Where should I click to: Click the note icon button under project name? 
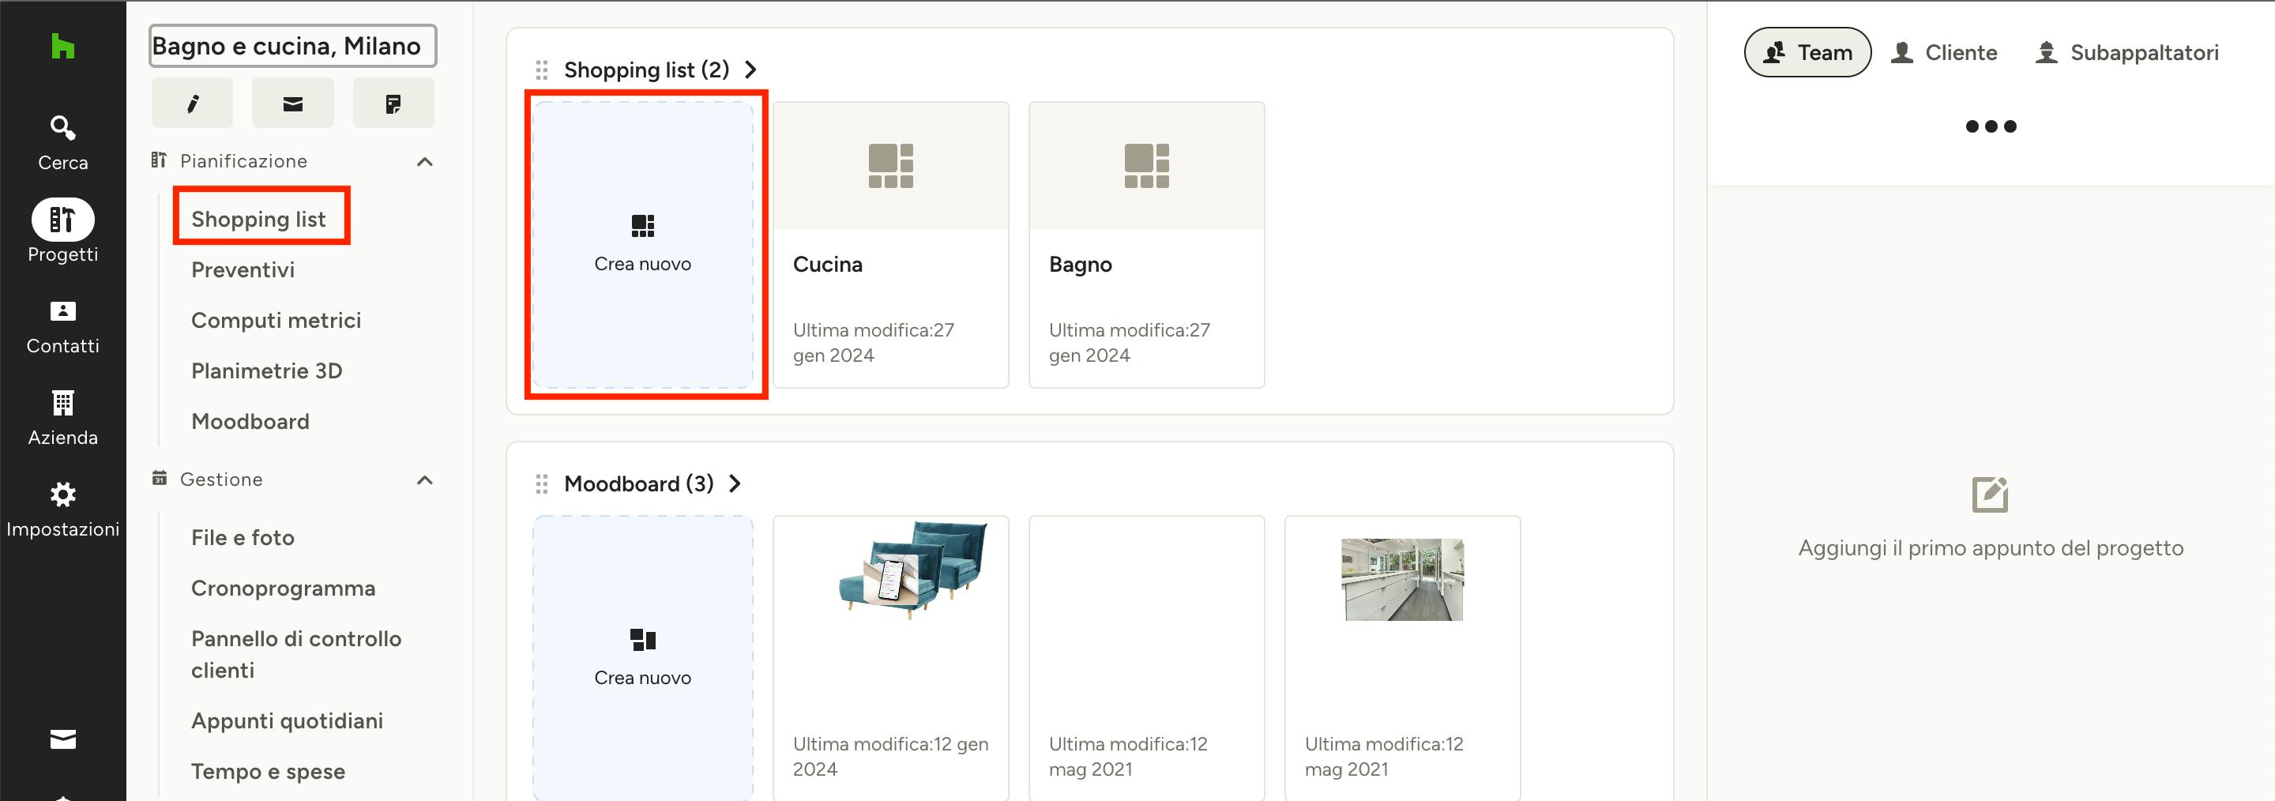[x=393, y=103]
